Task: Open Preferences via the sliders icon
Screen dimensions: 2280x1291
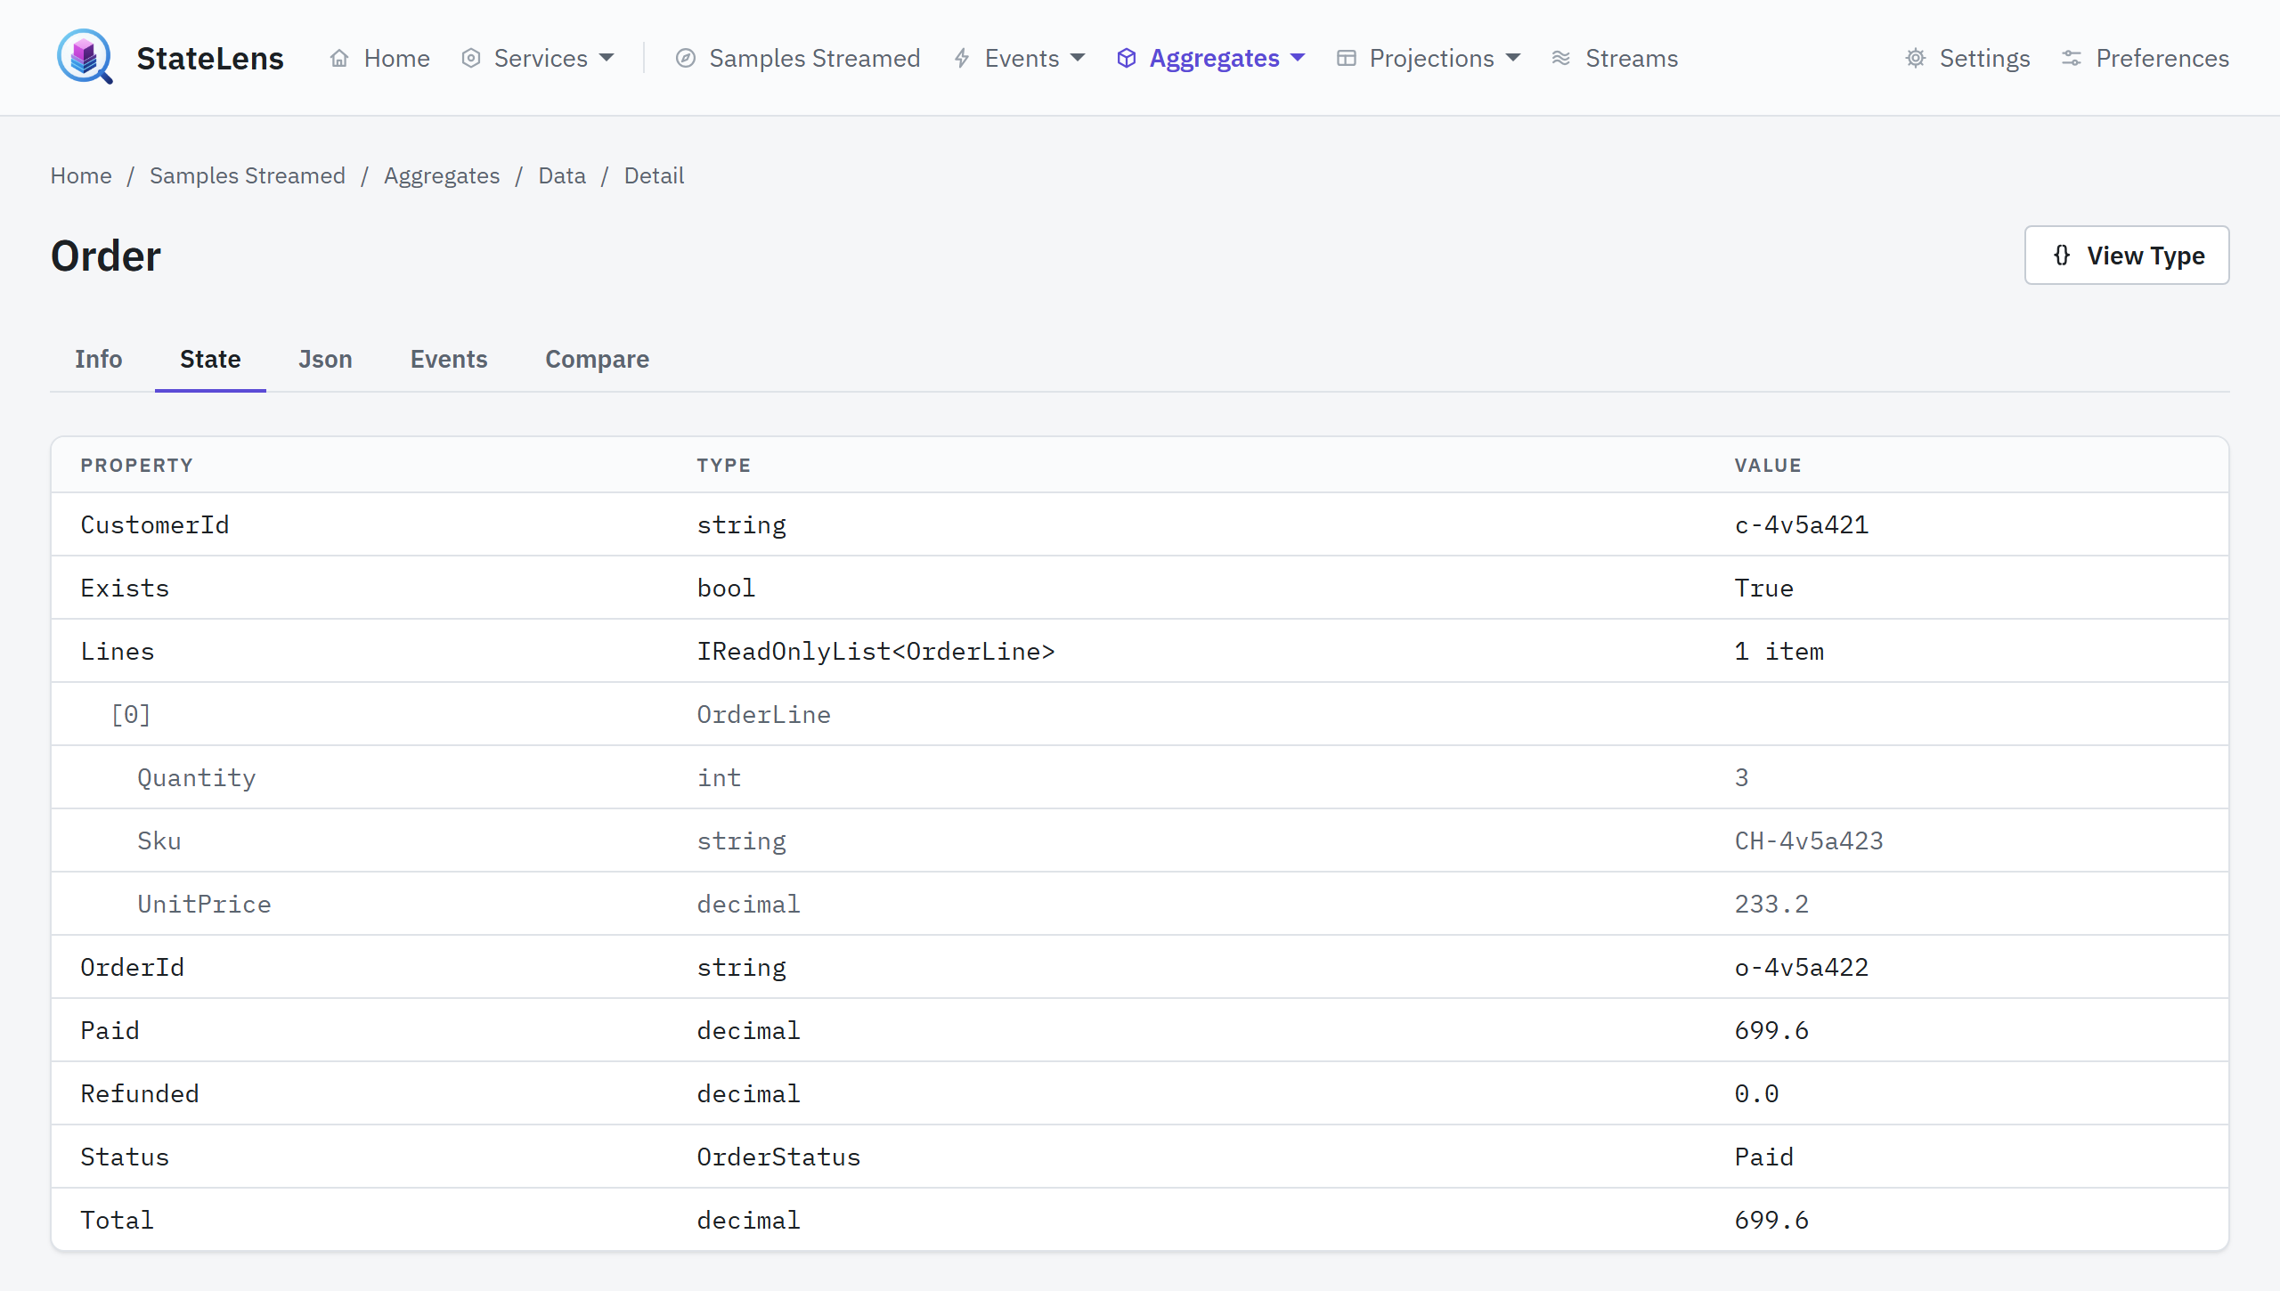Action: (x=2072, y=59)
